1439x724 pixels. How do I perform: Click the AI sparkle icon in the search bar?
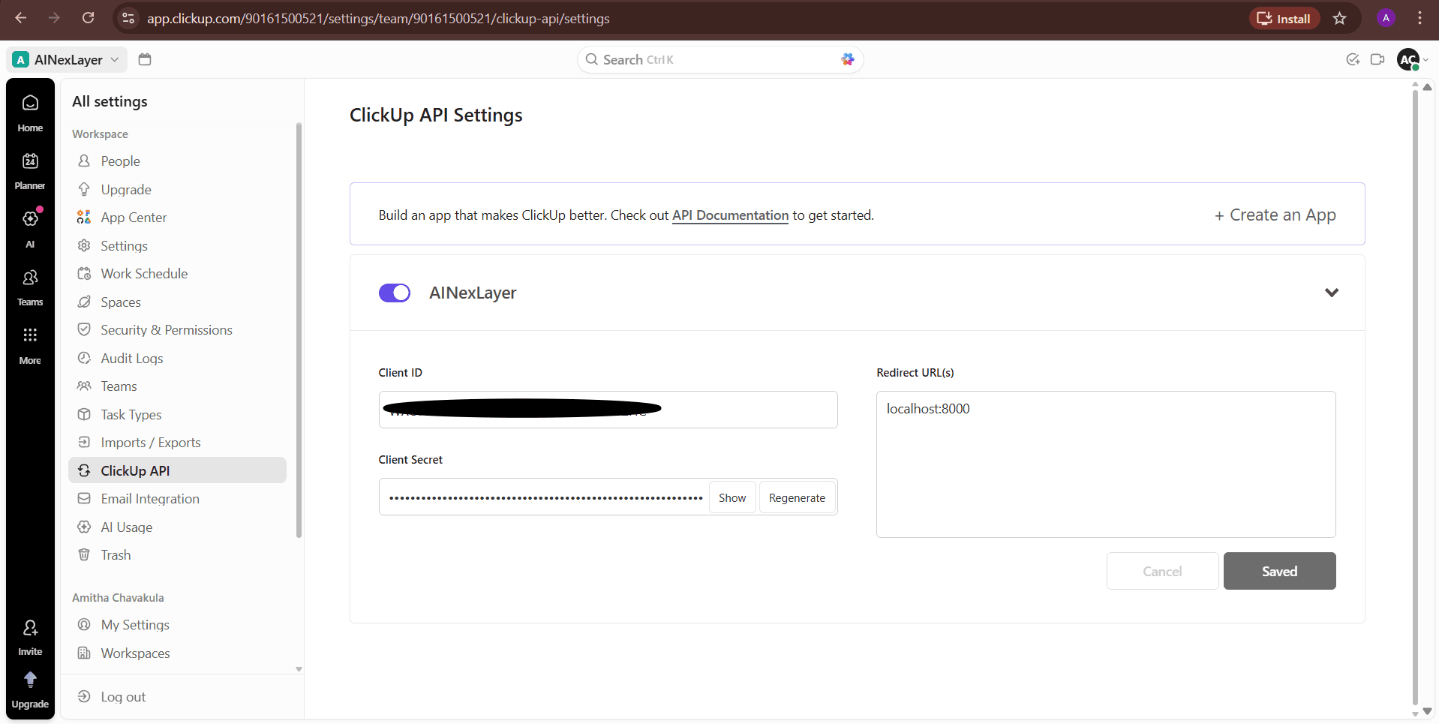pos(847,59)
